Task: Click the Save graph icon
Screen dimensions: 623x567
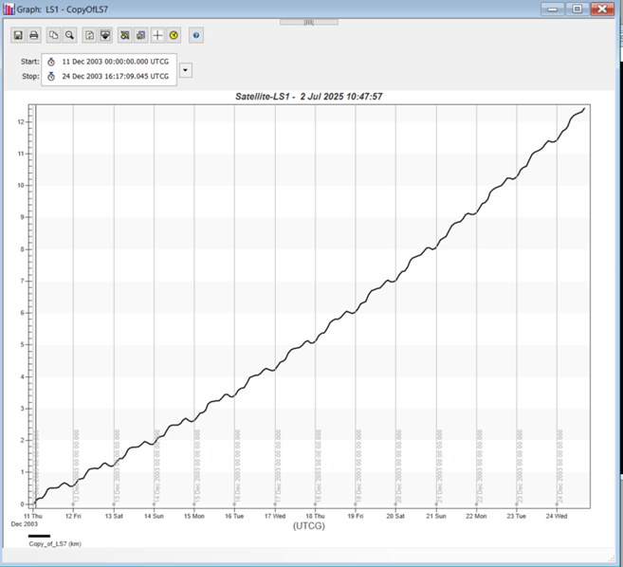Action: [x=18, y=35]
